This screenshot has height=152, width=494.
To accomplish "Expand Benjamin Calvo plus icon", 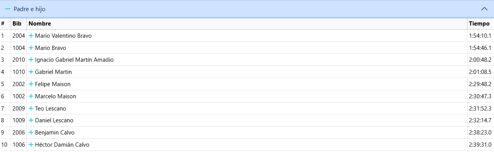I will pyautogui.click(x=31, y=133).
